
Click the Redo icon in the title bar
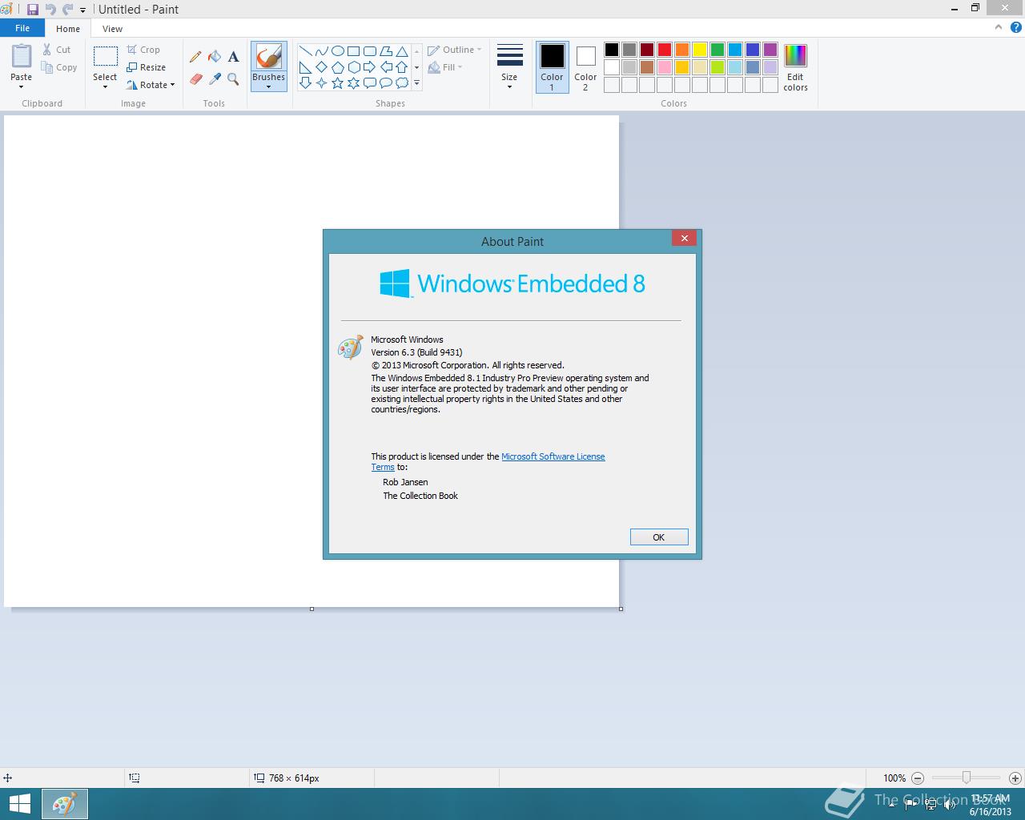coord(67,10)
